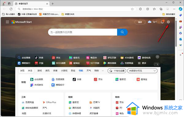Screen dimensions: 184x117
Task: Open the quick links options ellipsis
Action: (x=157, y=57)
